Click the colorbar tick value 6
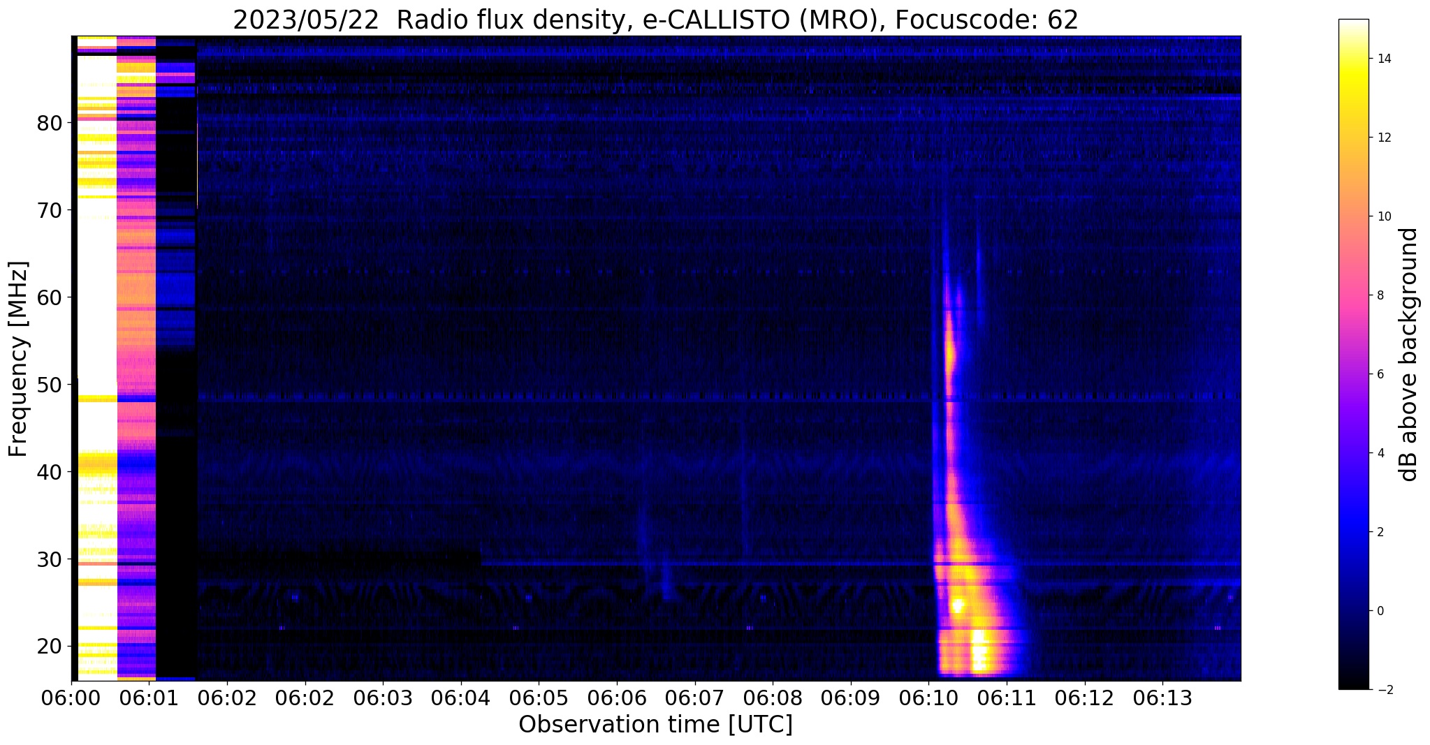Viewport: 1430px width, 745px height. coord(1380,374)
